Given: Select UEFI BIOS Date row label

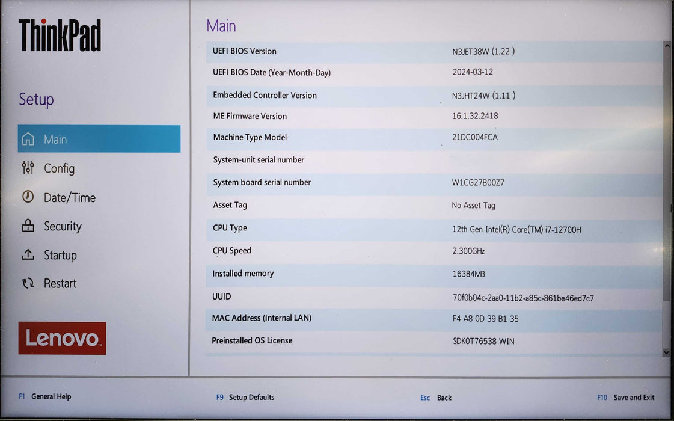Looking at the screenshot, I should (272, 72).
